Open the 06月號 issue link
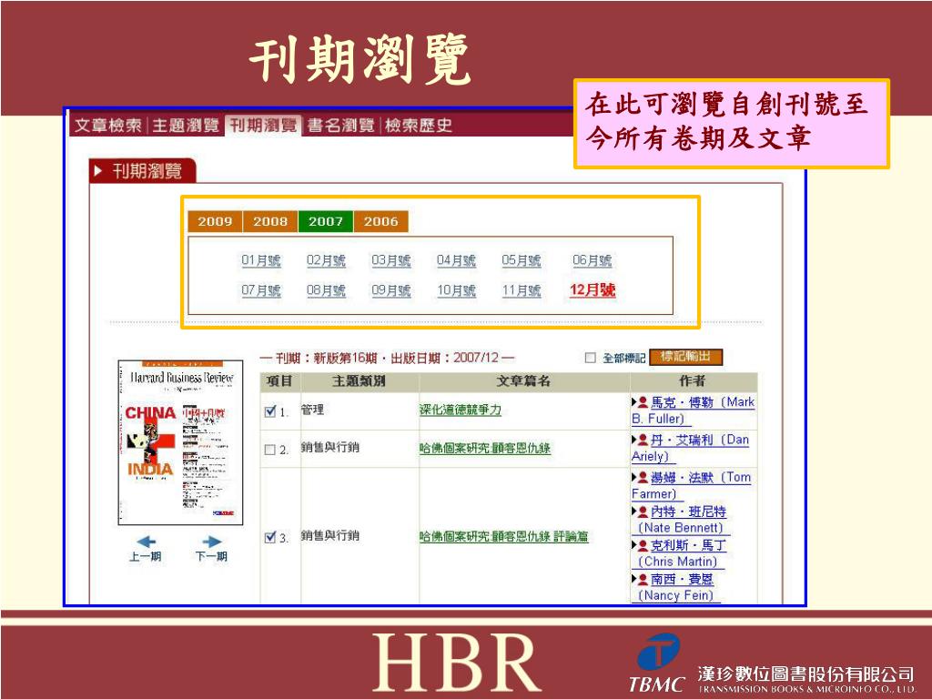This screenshot has height=699, width=932. pos(592,260)
